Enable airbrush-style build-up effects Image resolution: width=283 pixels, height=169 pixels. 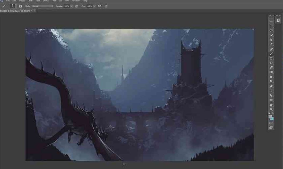[x=100, y=6]
